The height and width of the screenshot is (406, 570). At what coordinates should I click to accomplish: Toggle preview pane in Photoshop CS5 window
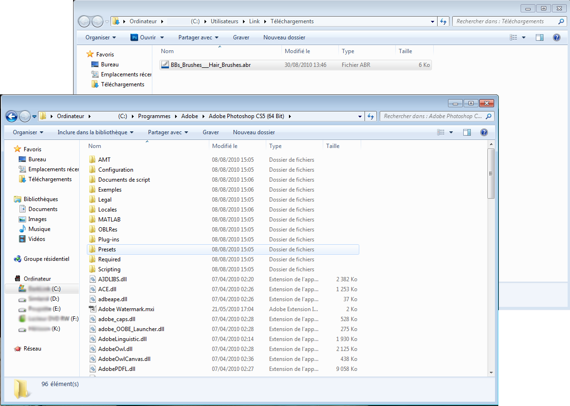pyautogui.click(x=467, y=132)
